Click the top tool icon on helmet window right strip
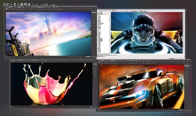 [184, 13]
